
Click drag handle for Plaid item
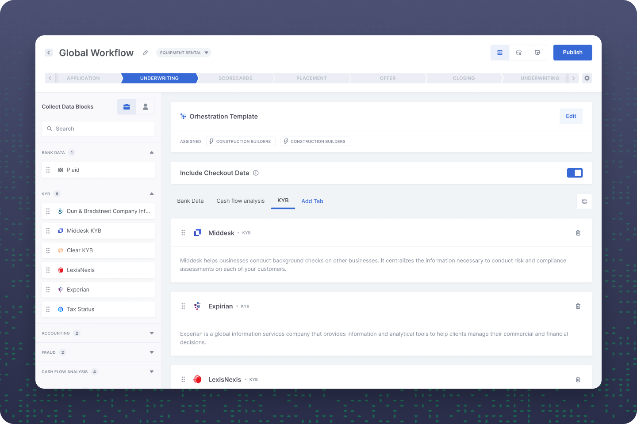pyautogui.click(x=48, y=170)
